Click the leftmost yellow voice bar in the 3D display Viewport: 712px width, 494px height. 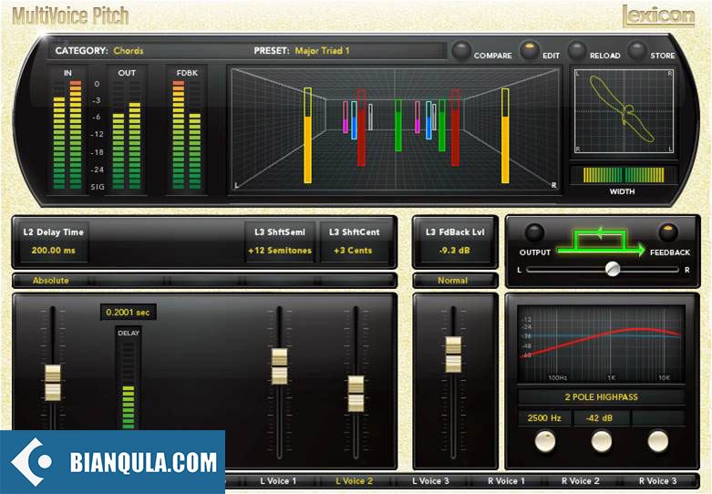[x=307, y=135]
